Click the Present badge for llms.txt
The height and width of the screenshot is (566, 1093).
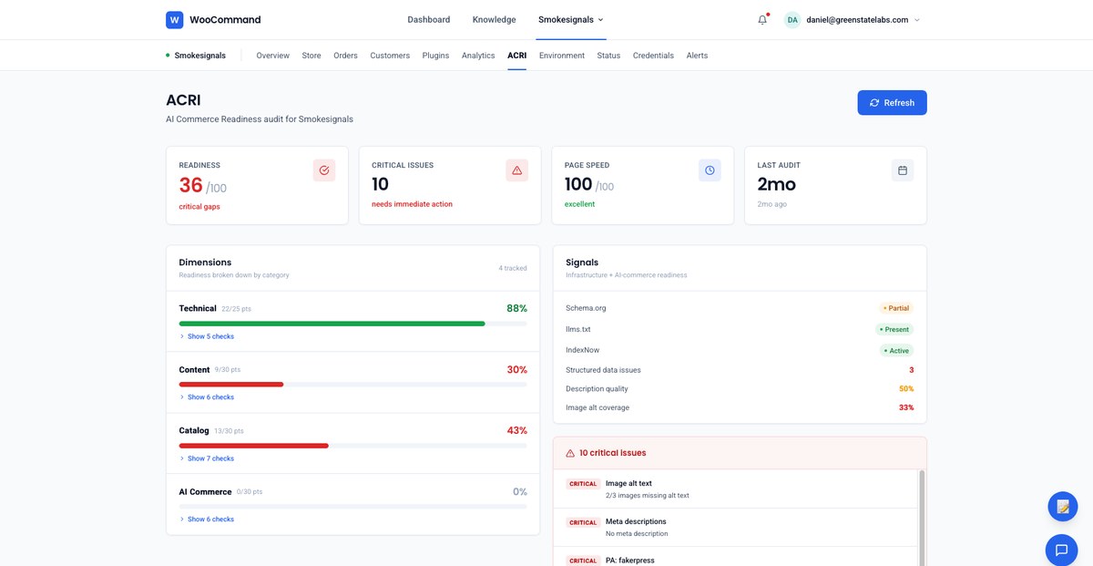tap(894, 329)
